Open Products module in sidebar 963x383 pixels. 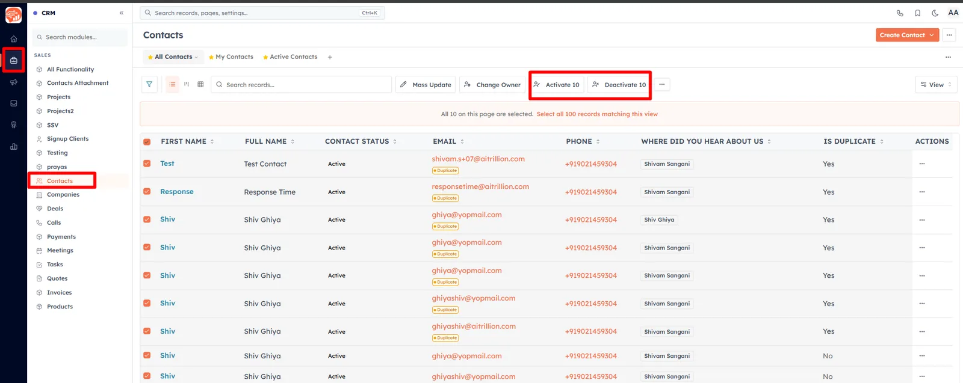60,307
